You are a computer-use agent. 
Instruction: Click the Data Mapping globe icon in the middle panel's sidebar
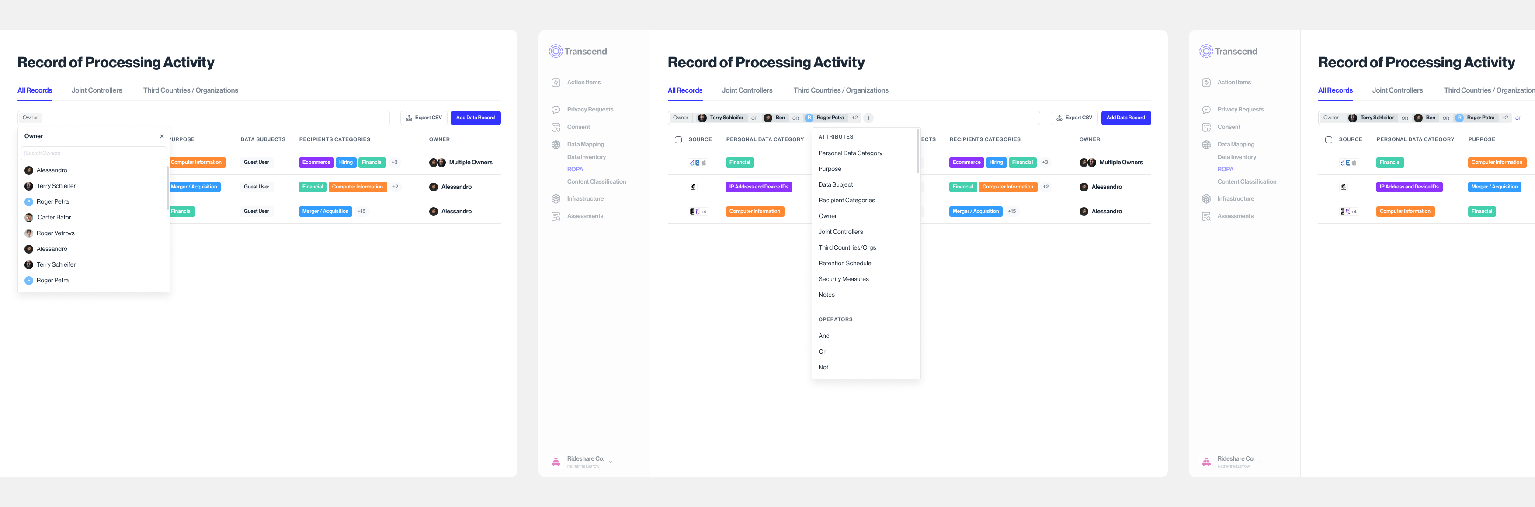tap(556, 145)
